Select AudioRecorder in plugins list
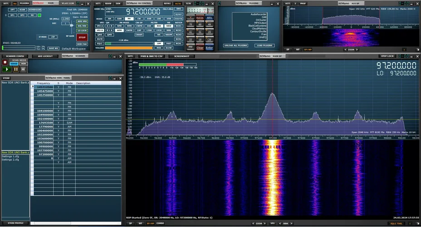The height and width of the screenshot is (227, 421). tap(258, 14)
